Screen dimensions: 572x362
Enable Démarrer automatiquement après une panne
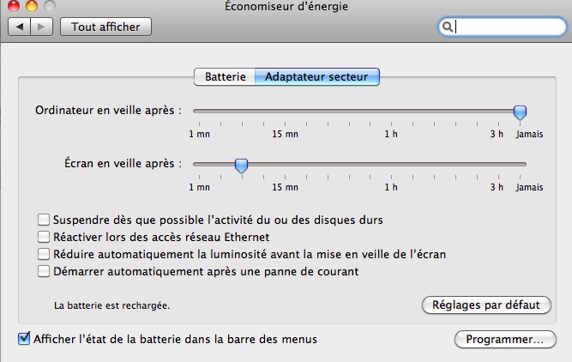point(45,271)
